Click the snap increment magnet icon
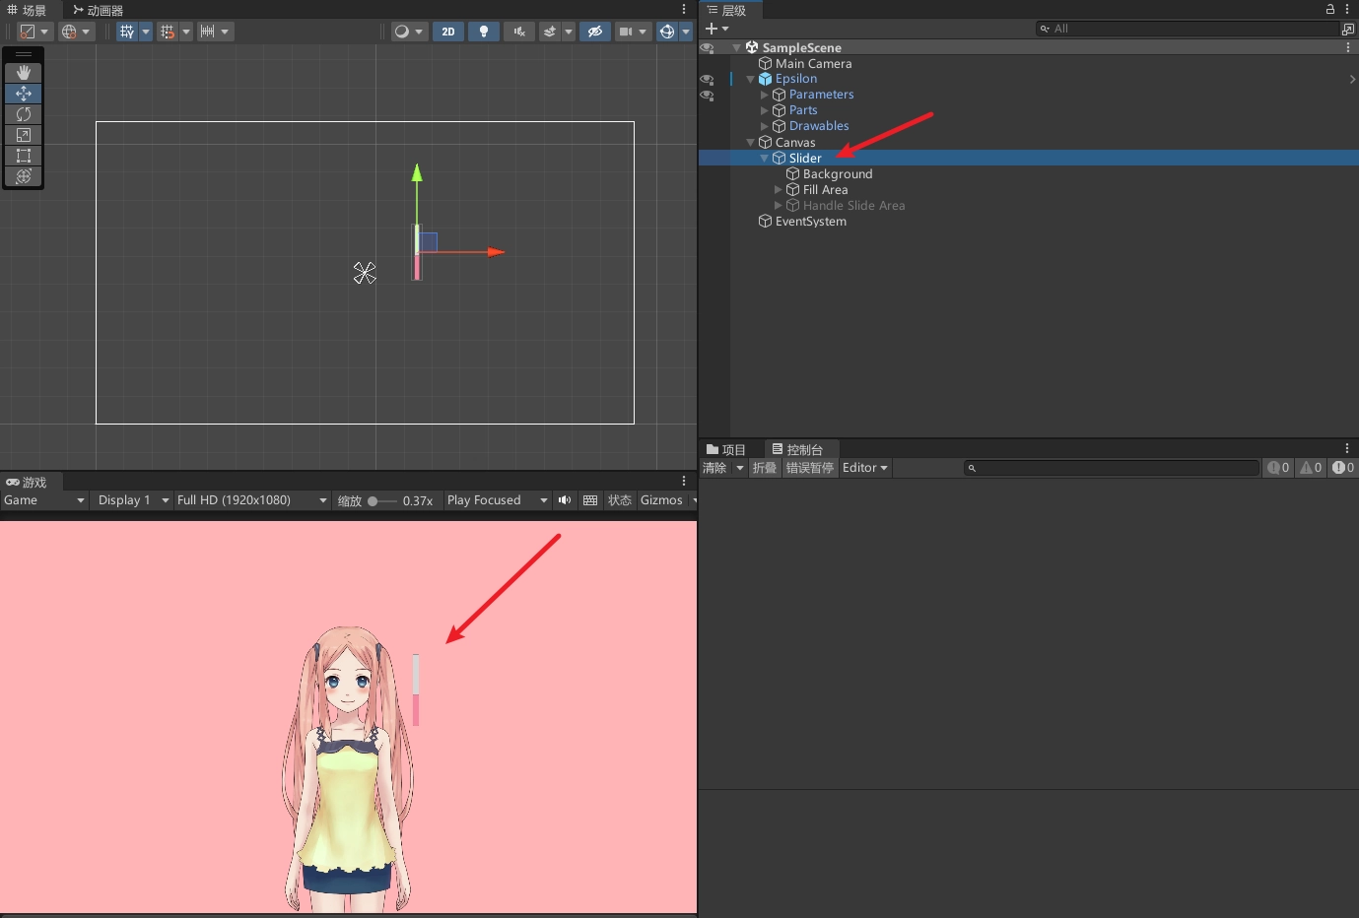Viewport: 1359px width, 918px height. [168, 32]
